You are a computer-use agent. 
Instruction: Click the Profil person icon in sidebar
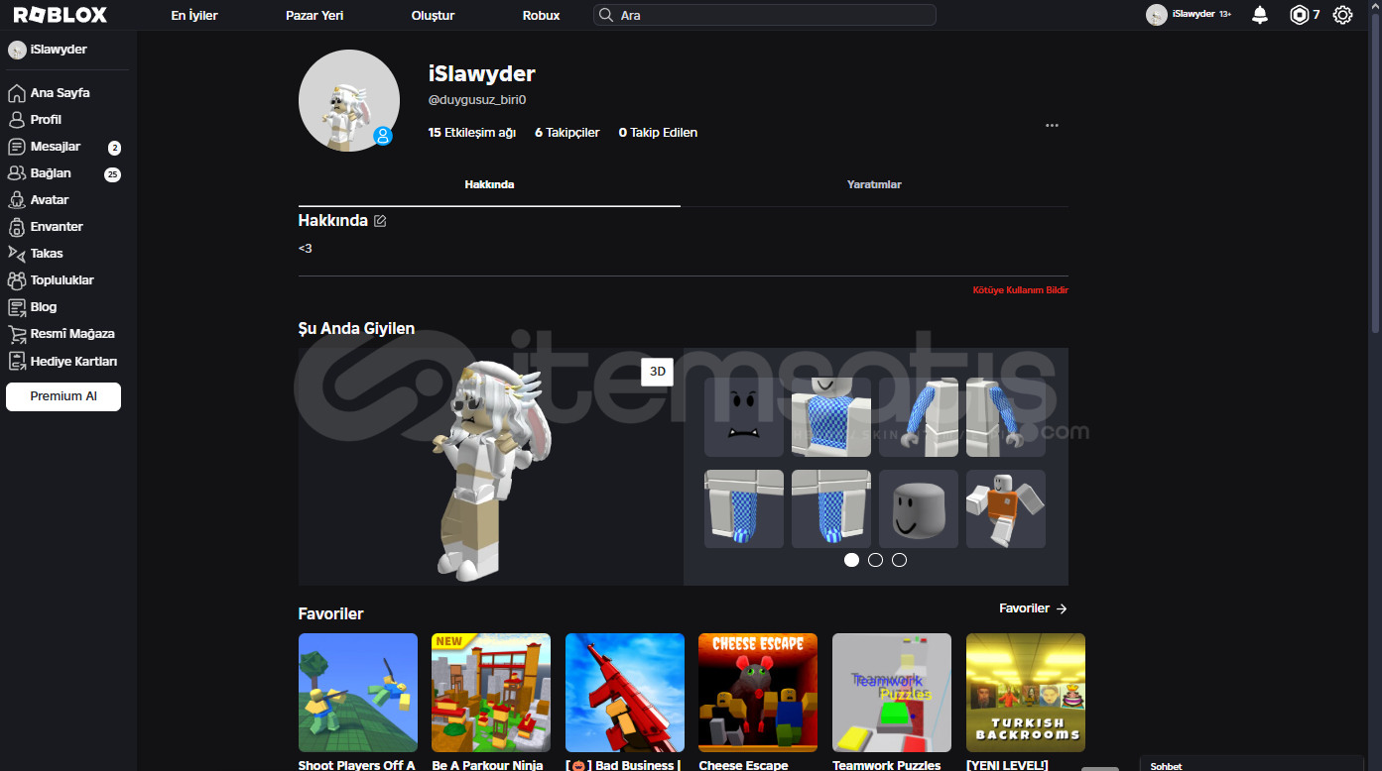click(16, 120)
